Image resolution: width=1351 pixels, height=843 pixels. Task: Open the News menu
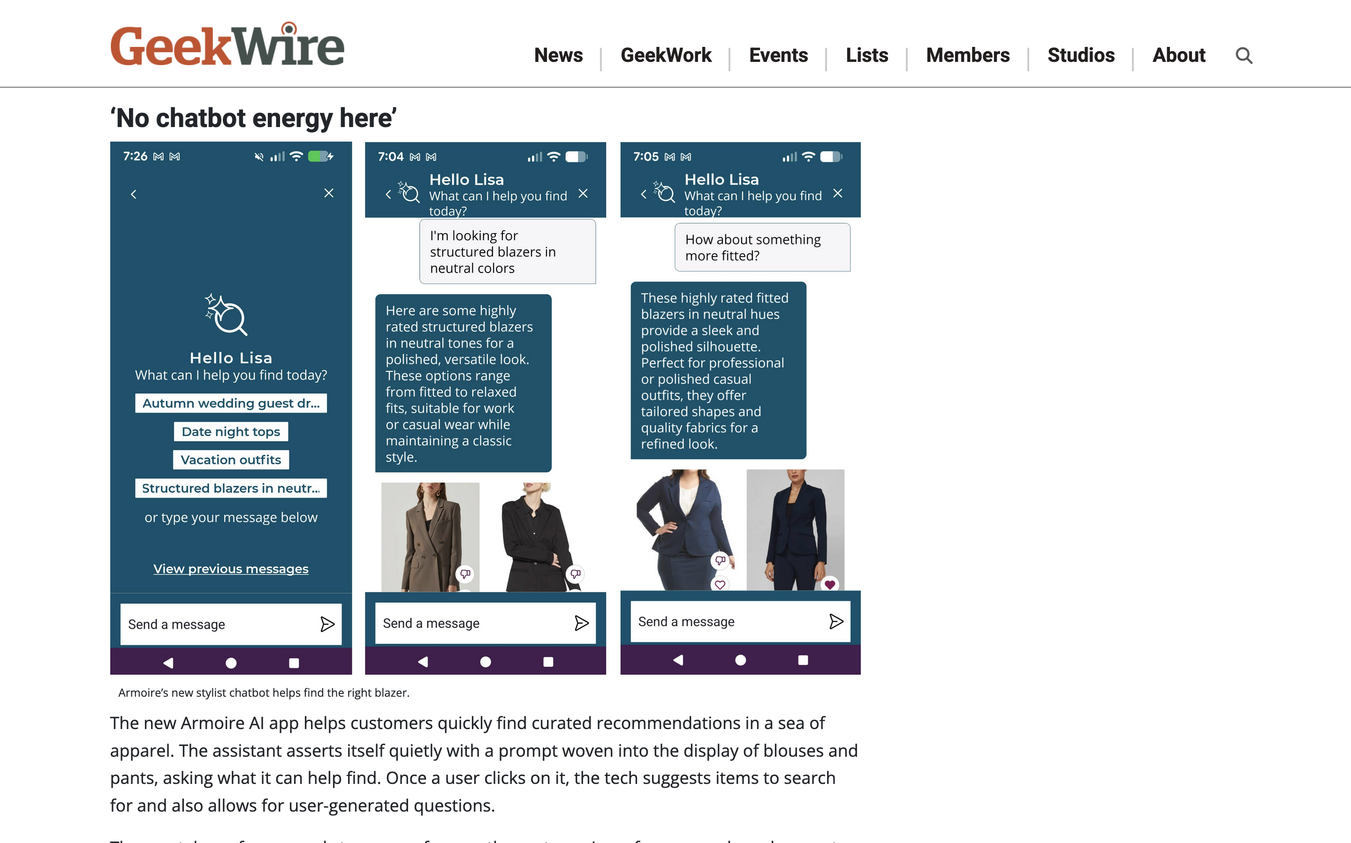[558, 55]
